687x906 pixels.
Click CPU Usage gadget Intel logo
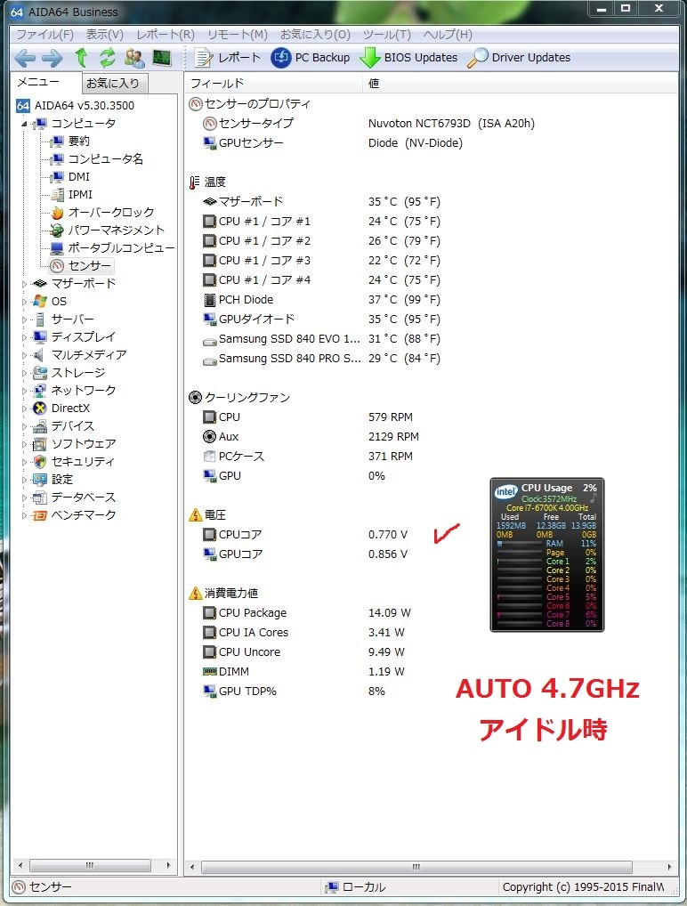[505, 491]
